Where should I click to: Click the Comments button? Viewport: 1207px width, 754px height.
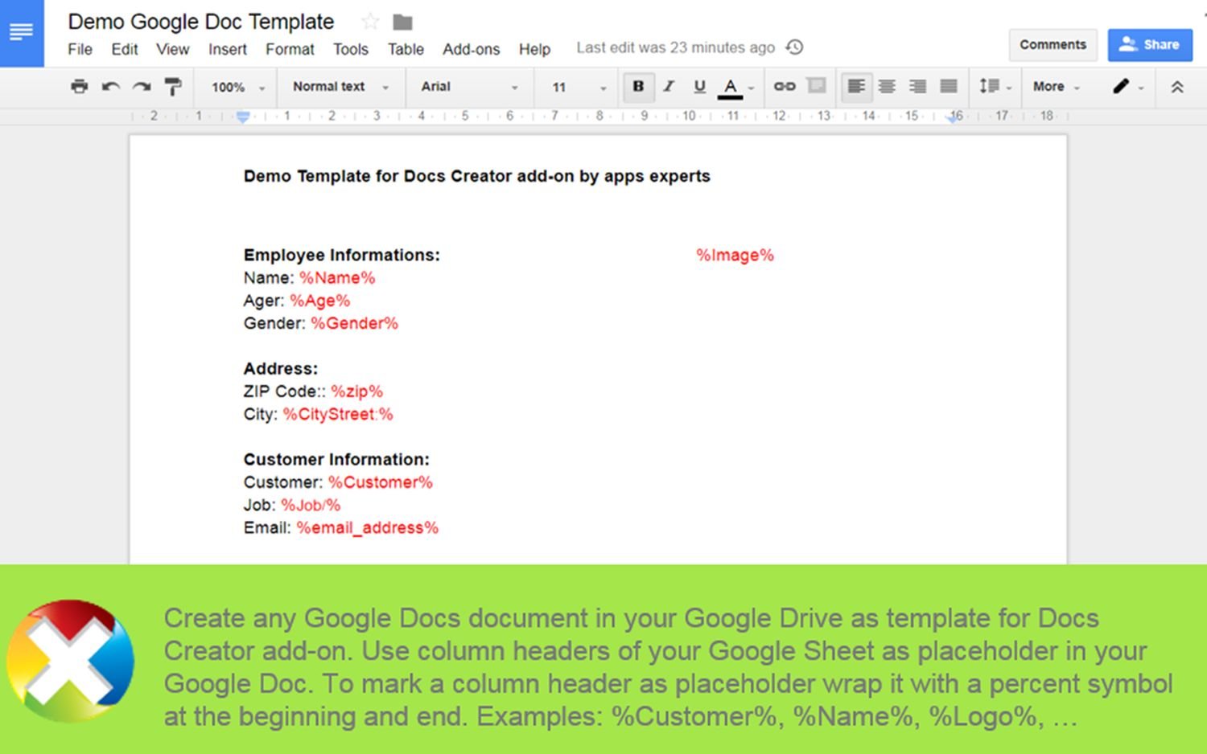pyautogui.click(x=1053, y=45)
